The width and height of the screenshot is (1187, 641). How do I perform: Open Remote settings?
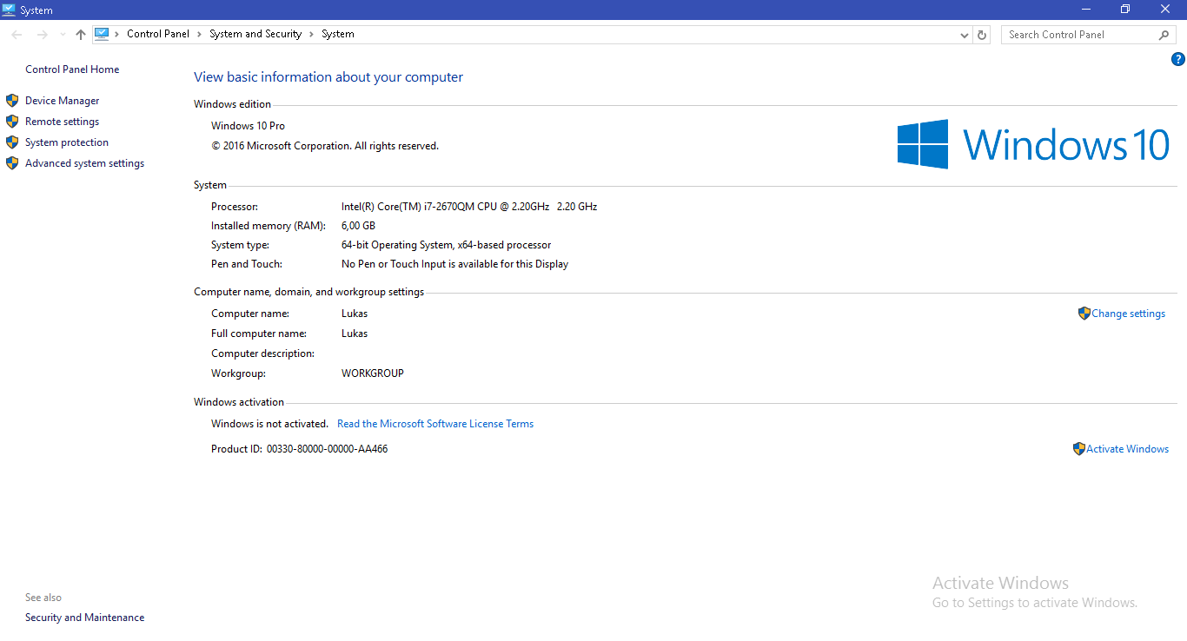coord(63,122)
